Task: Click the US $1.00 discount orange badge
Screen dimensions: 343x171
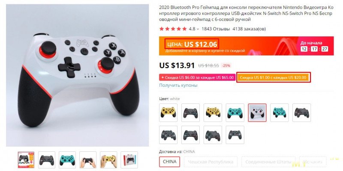Action: pos(273,77)
